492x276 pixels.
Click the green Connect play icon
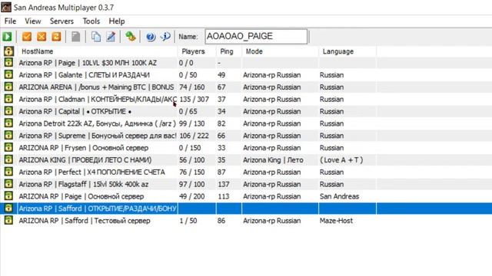coord(7,37)
